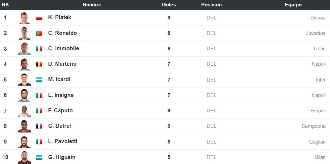This screenshot has height=164, width=330.
Task: Click the Argentina flag next to G. Higuaín
Action: [39, 157]
